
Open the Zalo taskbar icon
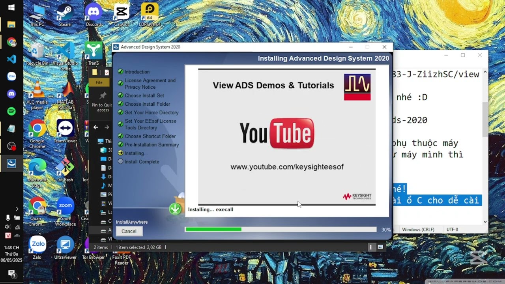[x=11, y=77]
